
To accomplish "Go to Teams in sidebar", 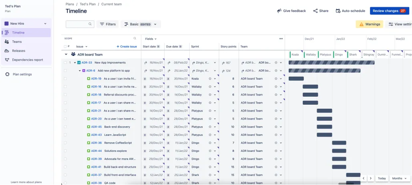I will tap(17, 42).
